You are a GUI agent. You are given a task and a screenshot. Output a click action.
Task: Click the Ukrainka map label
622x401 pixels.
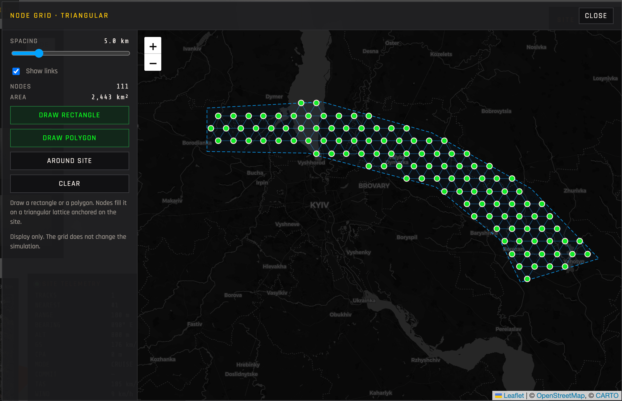pos(364,301)
